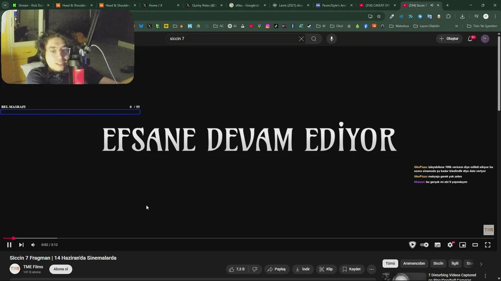This screenshot has width=501, height=281.
Task: Click the shield extension icon in player
Action: [x=412, y=245]
